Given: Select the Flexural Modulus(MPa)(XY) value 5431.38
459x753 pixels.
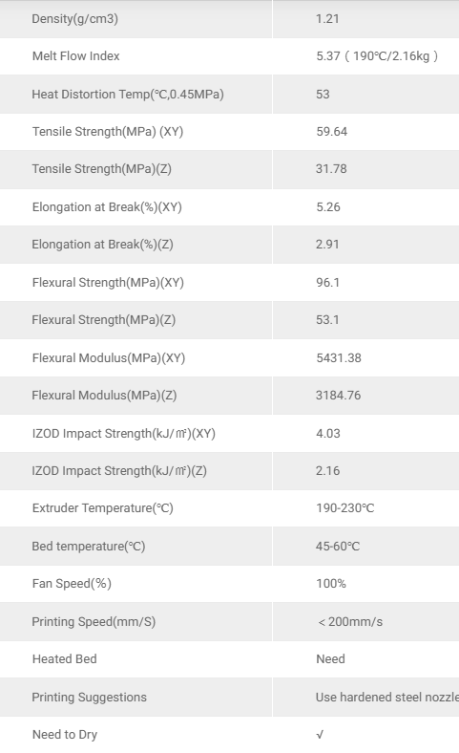Looking at the screenshot, I should click(339, 357).
